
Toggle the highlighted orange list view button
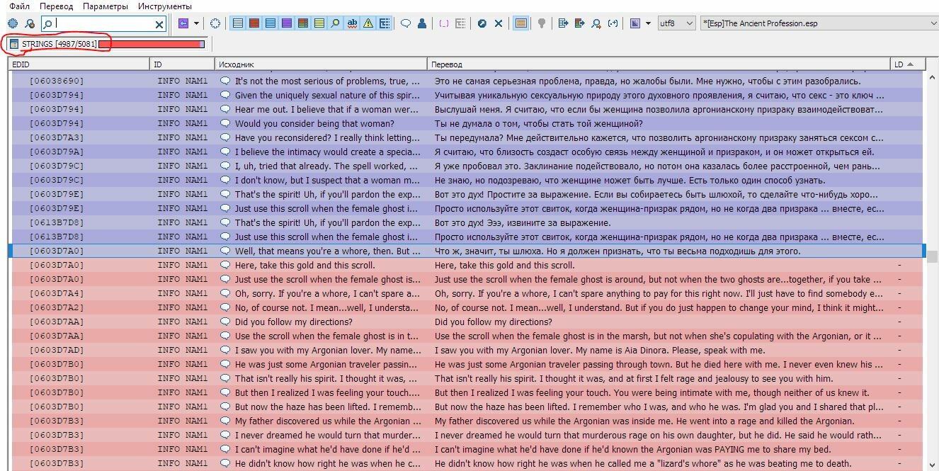[x=520, y=23]
